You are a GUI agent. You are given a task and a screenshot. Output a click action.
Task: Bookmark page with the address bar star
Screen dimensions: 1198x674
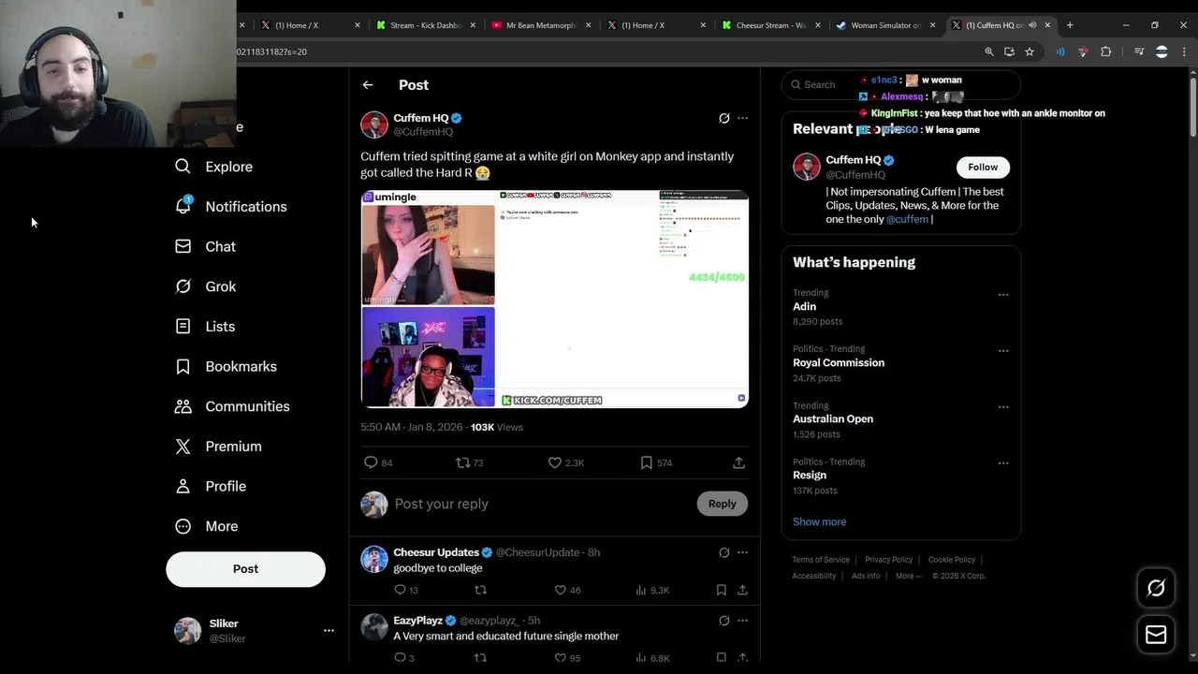coord(1030,51)
